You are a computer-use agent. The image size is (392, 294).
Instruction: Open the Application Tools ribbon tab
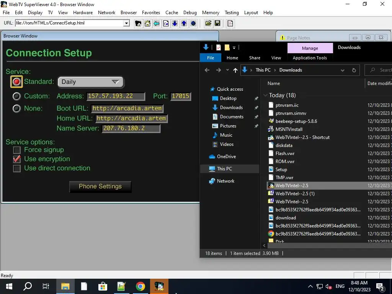click(310, 58)
